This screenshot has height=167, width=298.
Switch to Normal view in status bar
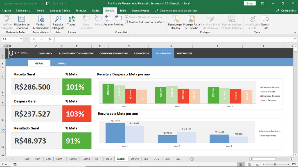click(241, 164)
